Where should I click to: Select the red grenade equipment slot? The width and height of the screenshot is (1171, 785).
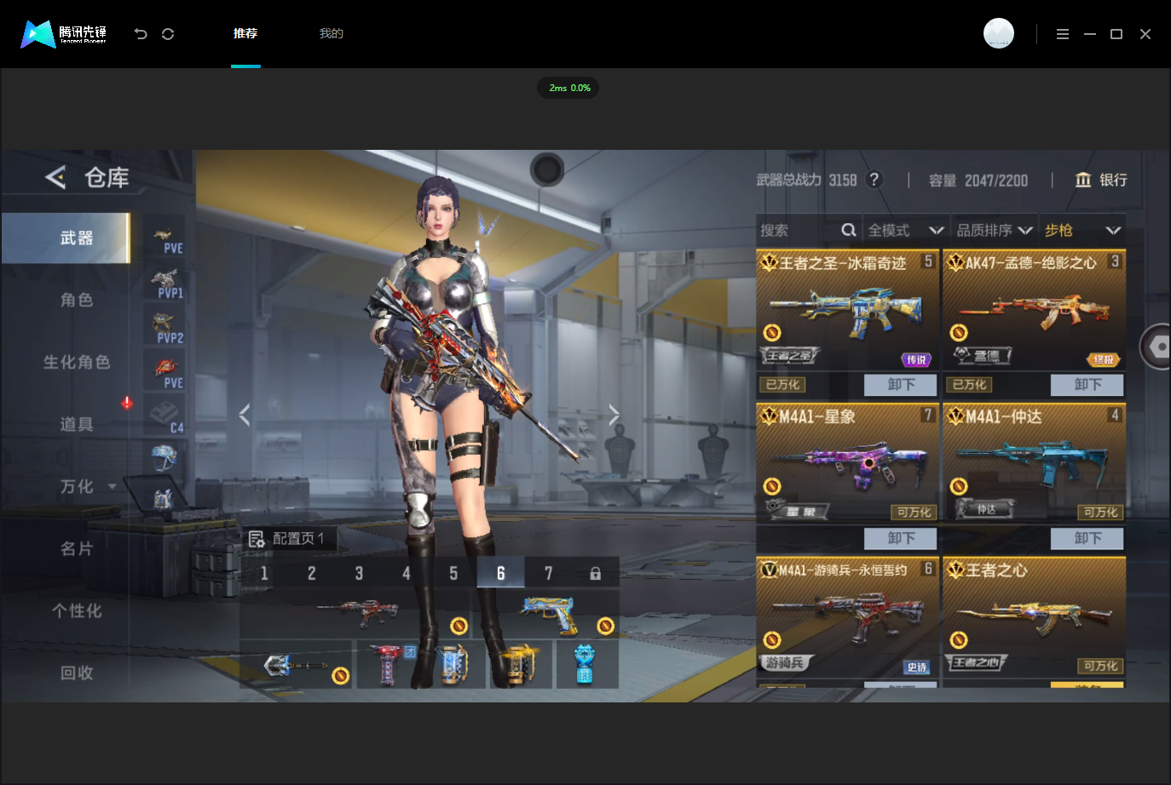389,664
